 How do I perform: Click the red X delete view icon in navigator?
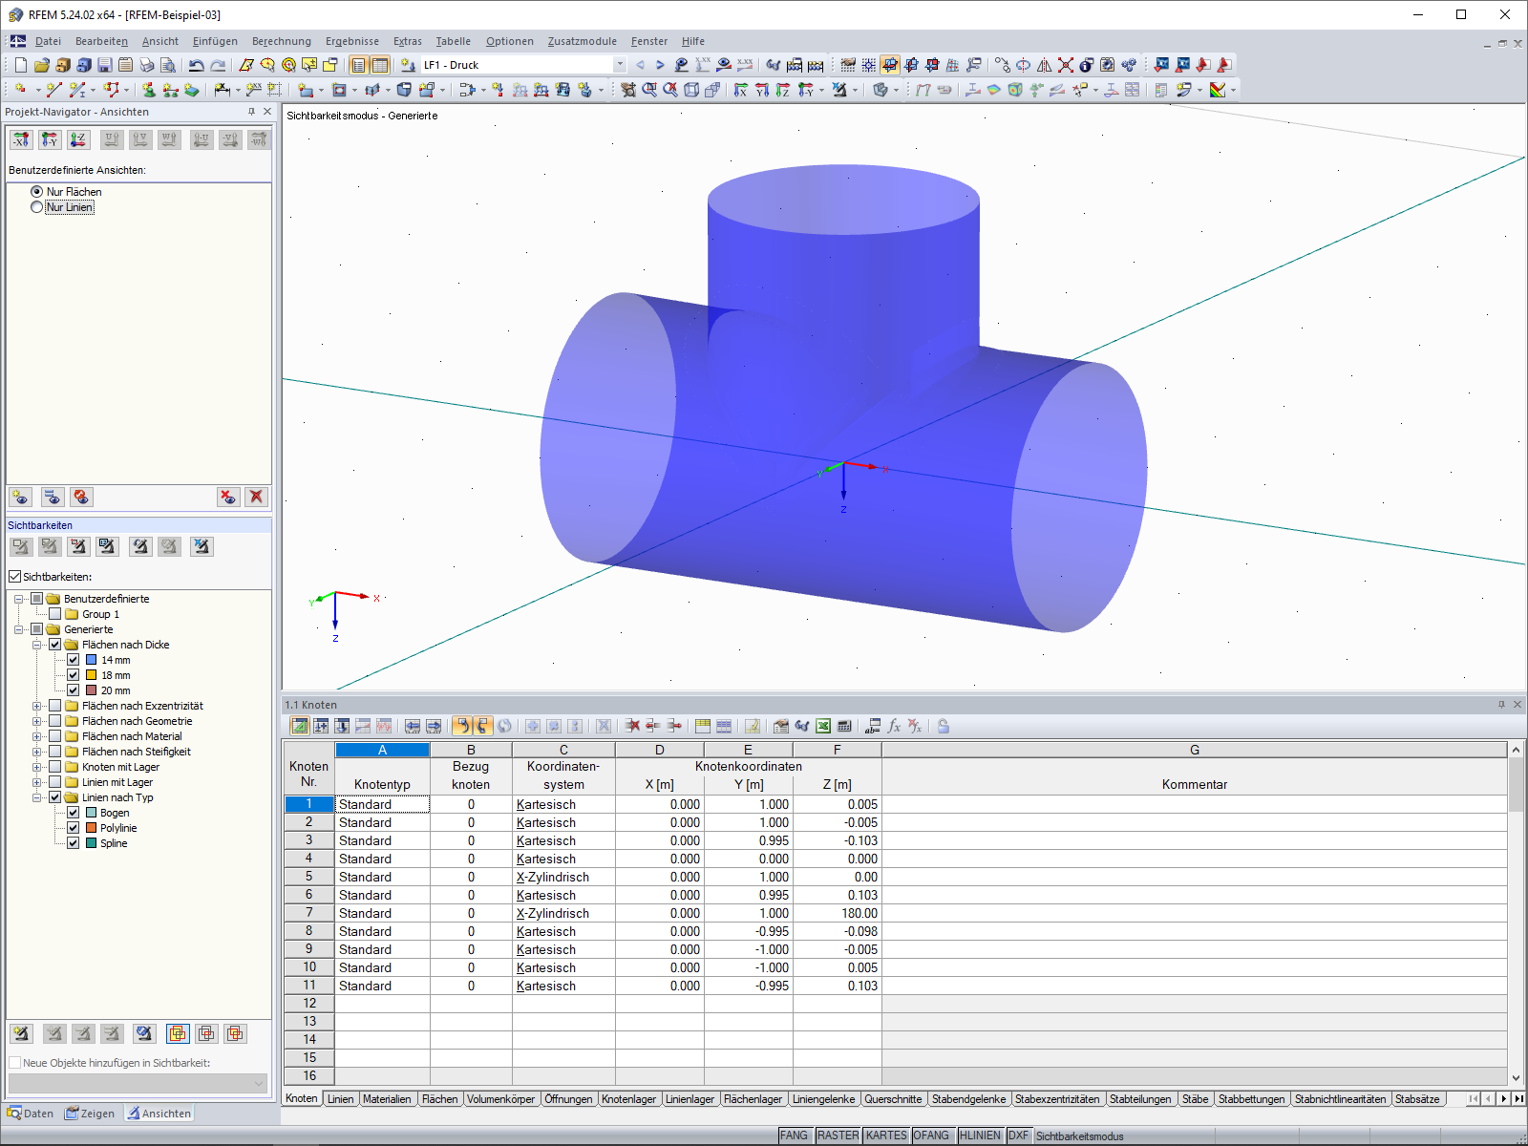[x=256, y=497]
